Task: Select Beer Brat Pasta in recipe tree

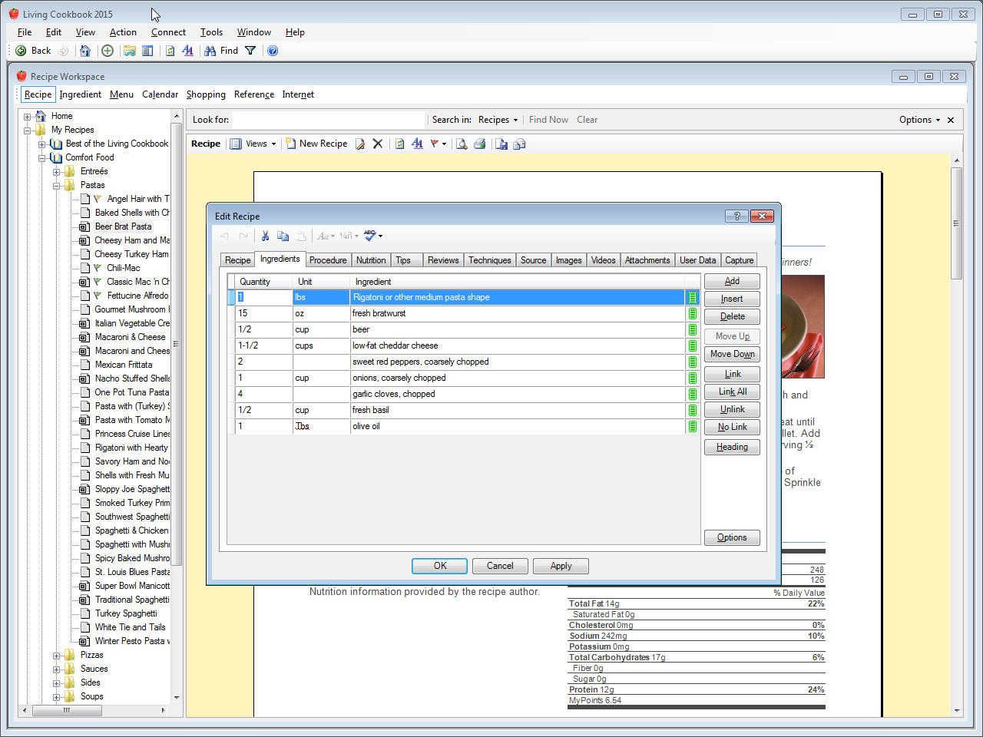Action: click(124, 226)
